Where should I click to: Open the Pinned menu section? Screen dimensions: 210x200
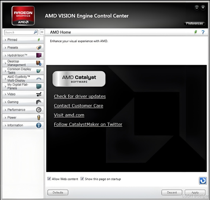23,40
